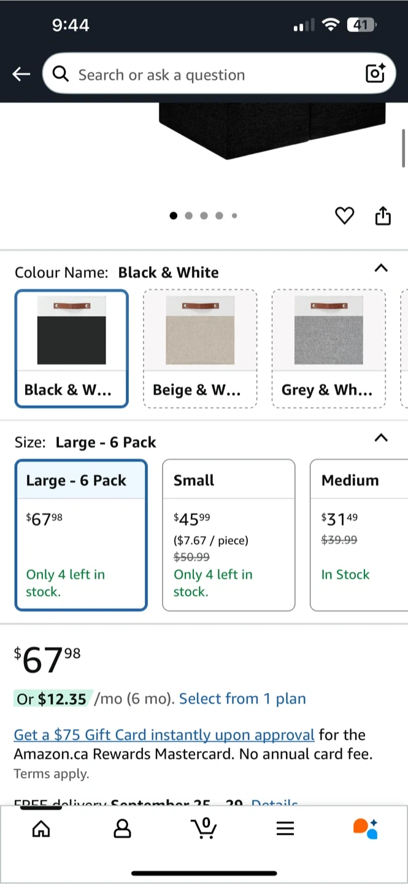Collapse the Size section

[x=381, y=438]
